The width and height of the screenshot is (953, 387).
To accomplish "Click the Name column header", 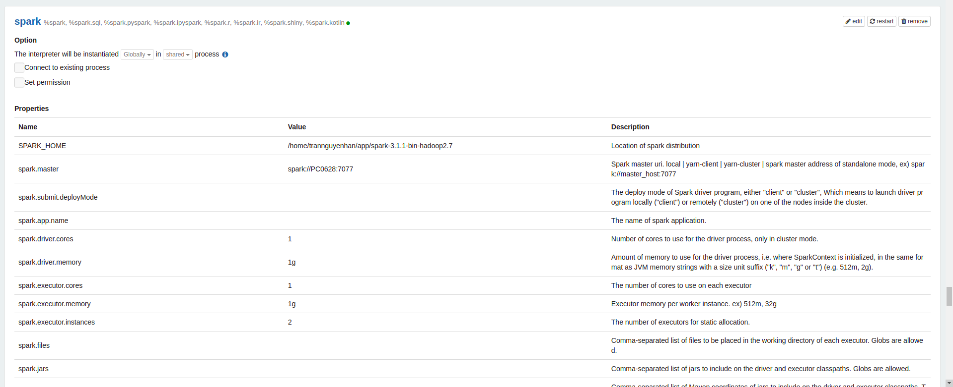I will pyautogui.click(x=28, y=127).
